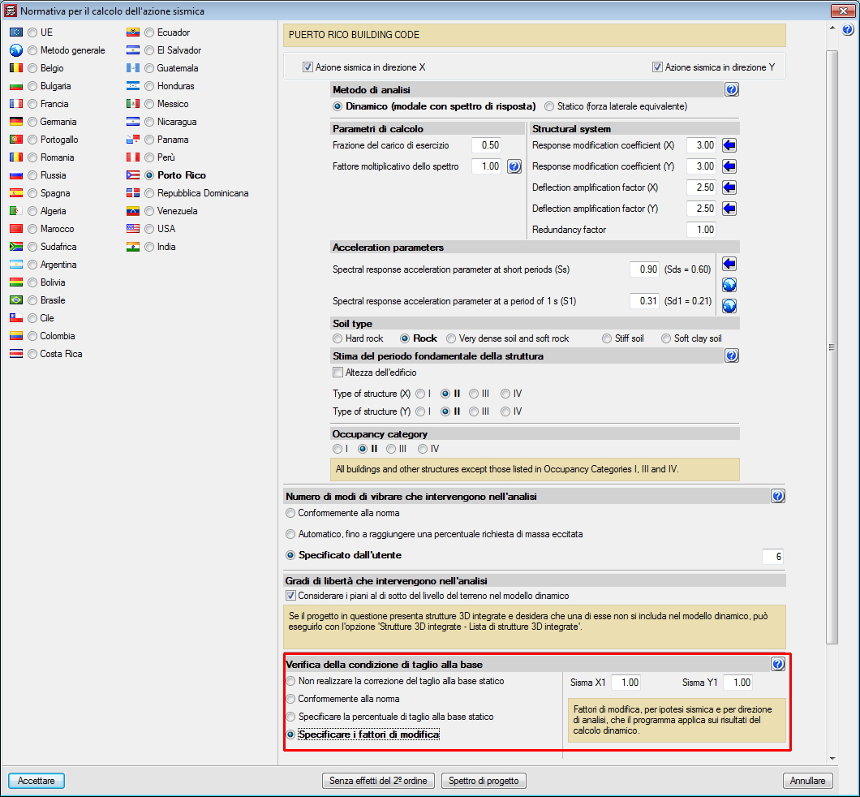Select Soft clay soil option
Screen dimensions: 860x797
pos(666,338)
